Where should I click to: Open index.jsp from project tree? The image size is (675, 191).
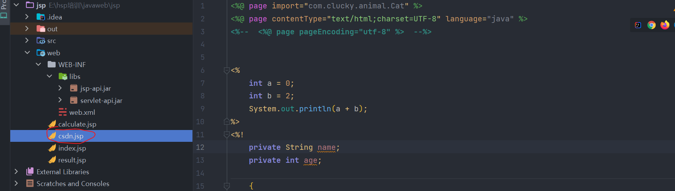click(x=72, y=148)
